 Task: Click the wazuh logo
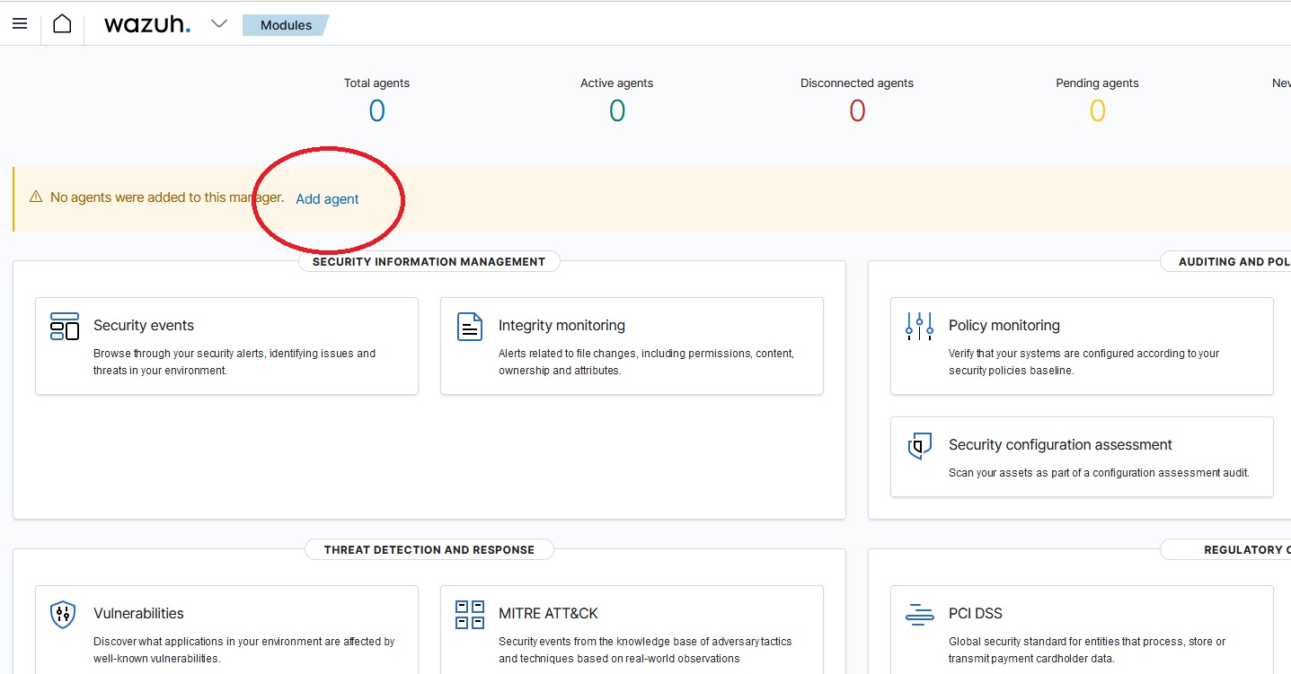(147, 24)
